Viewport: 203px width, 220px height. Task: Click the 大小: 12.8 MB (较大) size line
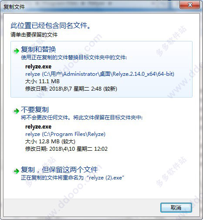50,142
